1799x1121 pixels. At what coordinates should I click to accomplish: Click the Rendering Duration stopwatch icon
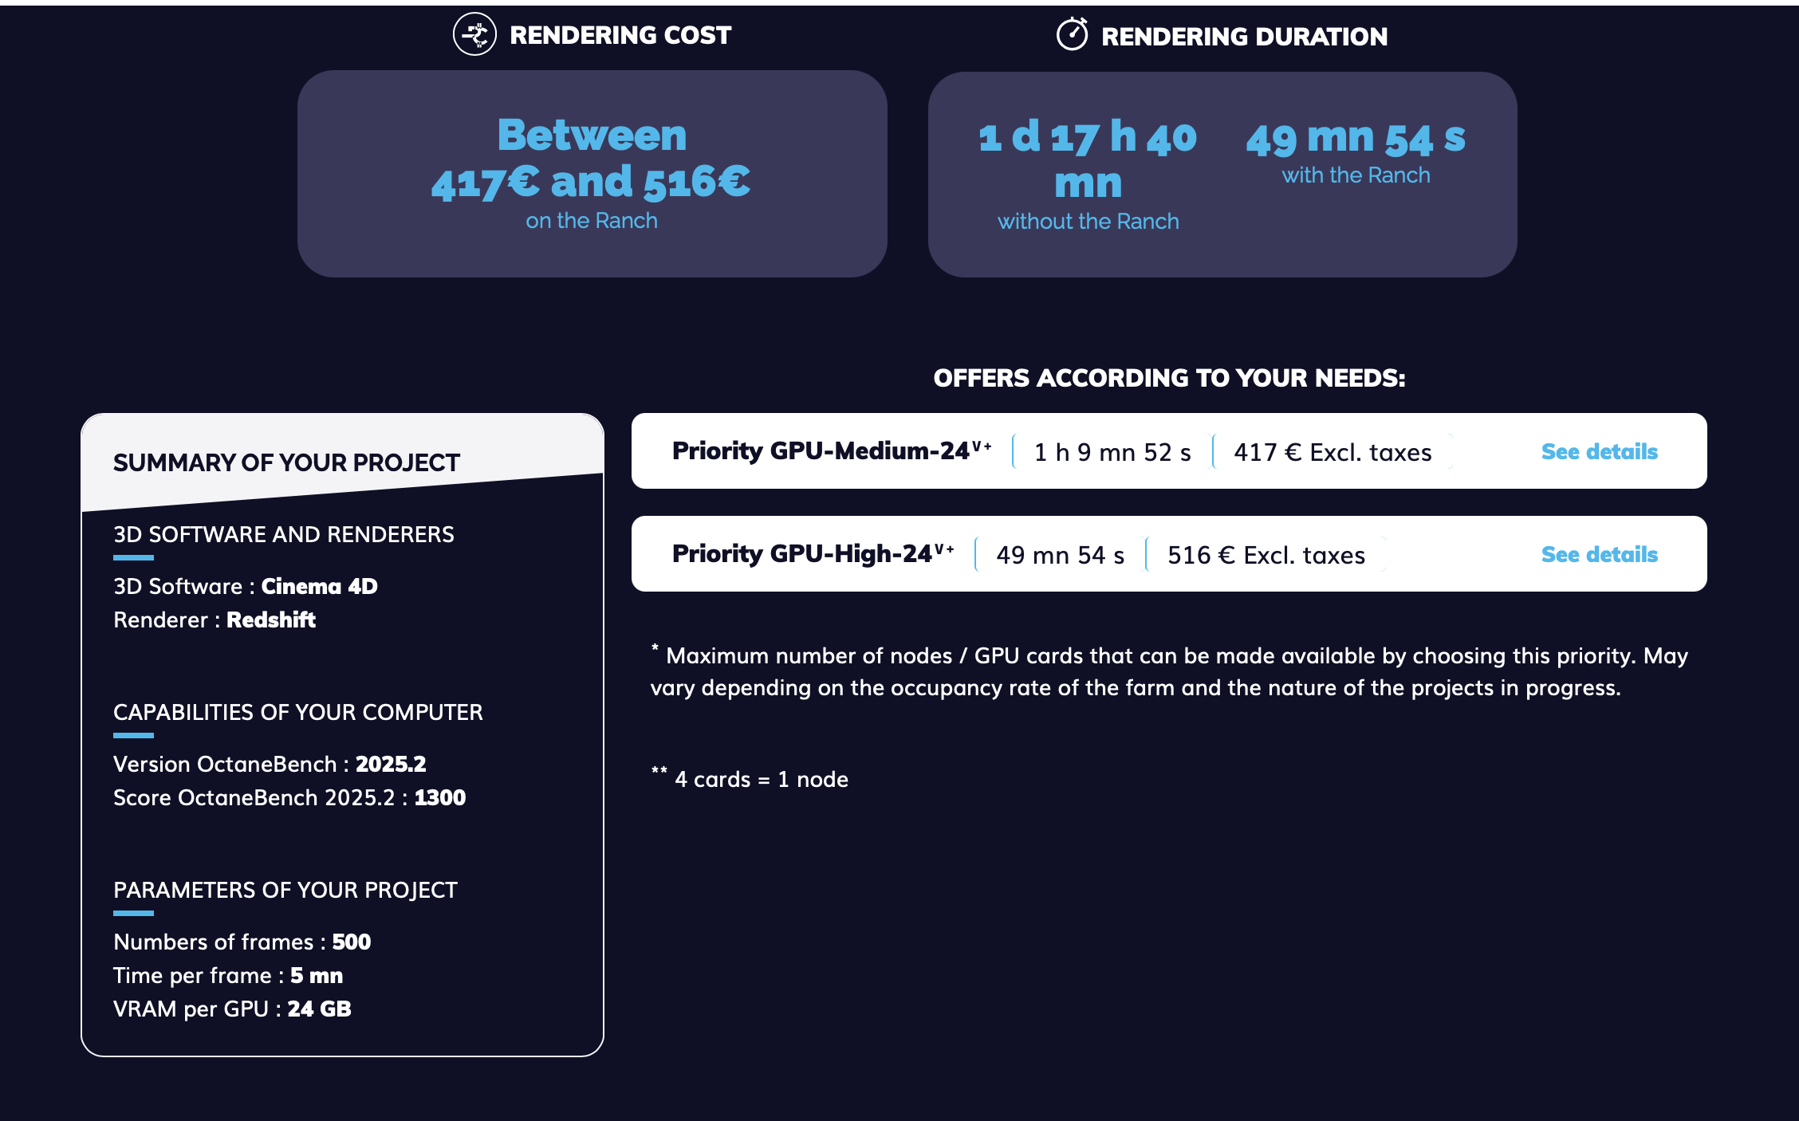coord(1071,35)
